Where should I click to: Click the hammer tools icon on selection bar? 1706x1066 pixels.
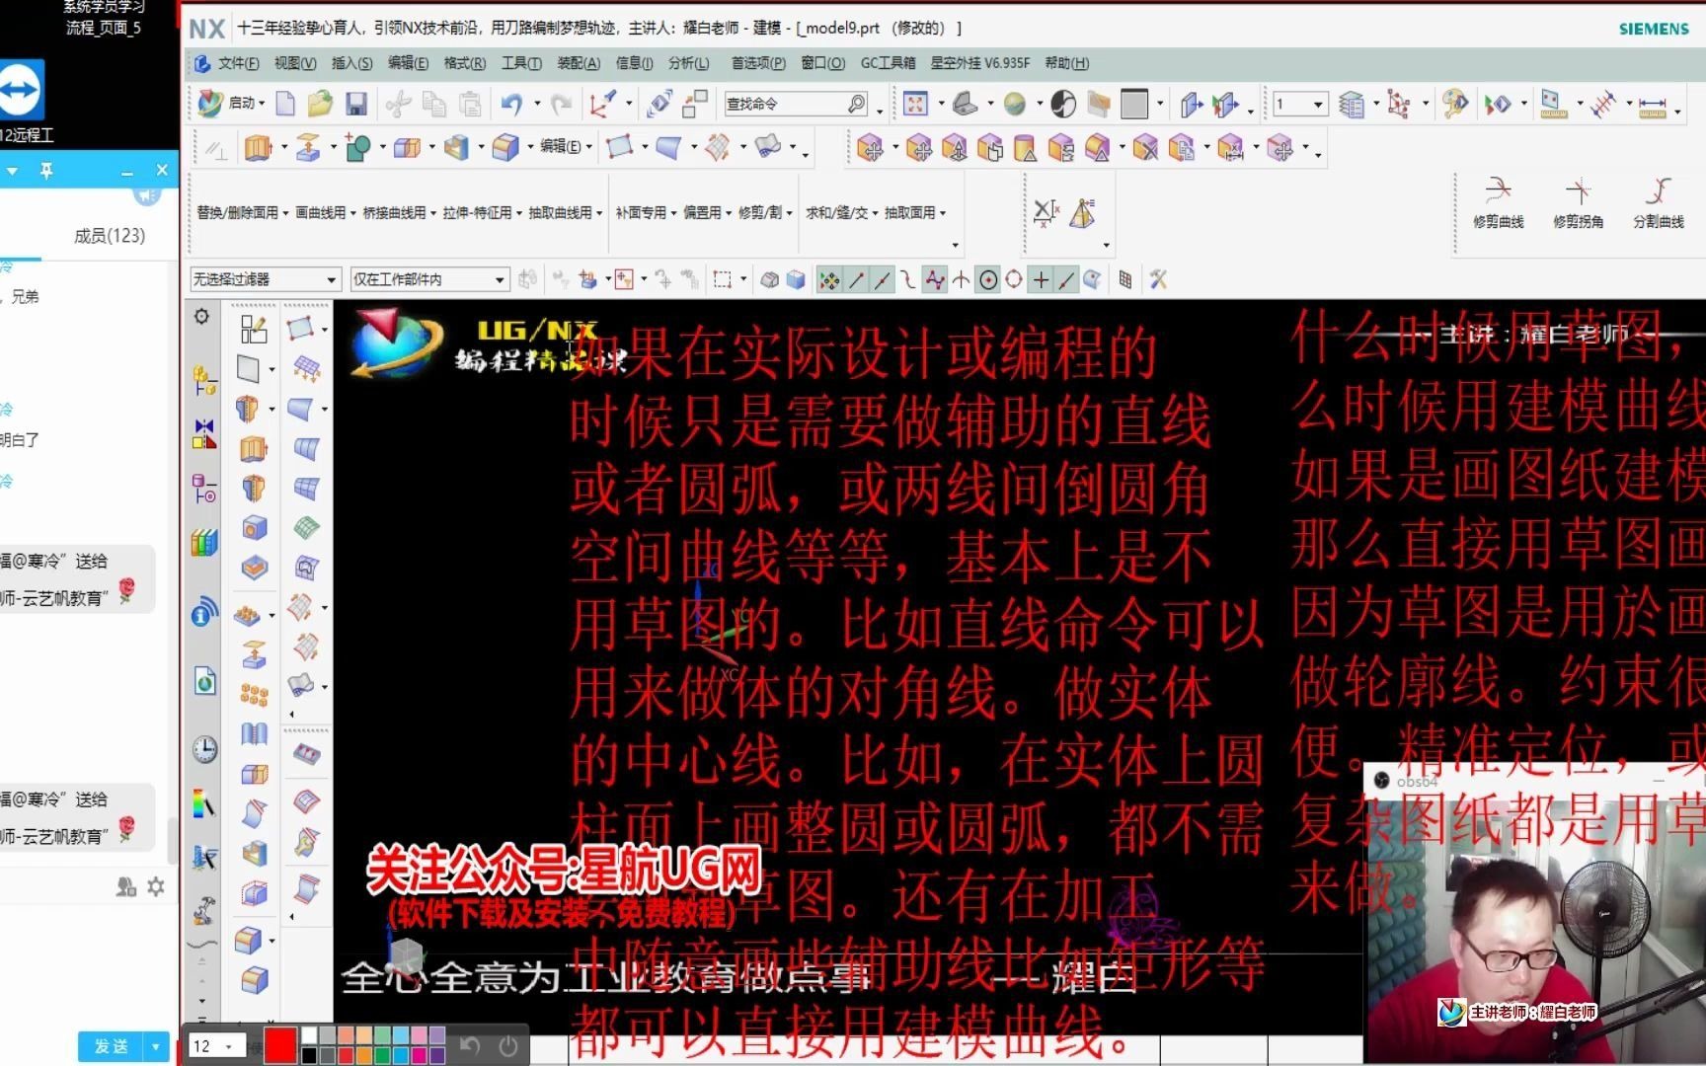click(1158, 279)
